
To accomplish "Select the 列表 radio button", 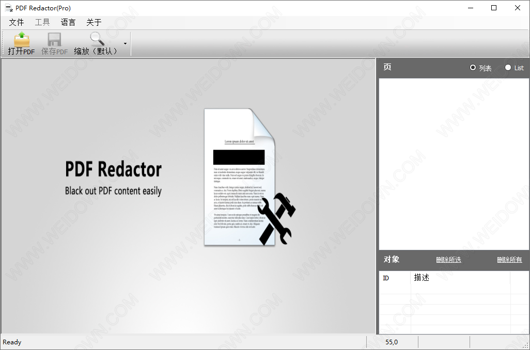I will click(473, 68).
